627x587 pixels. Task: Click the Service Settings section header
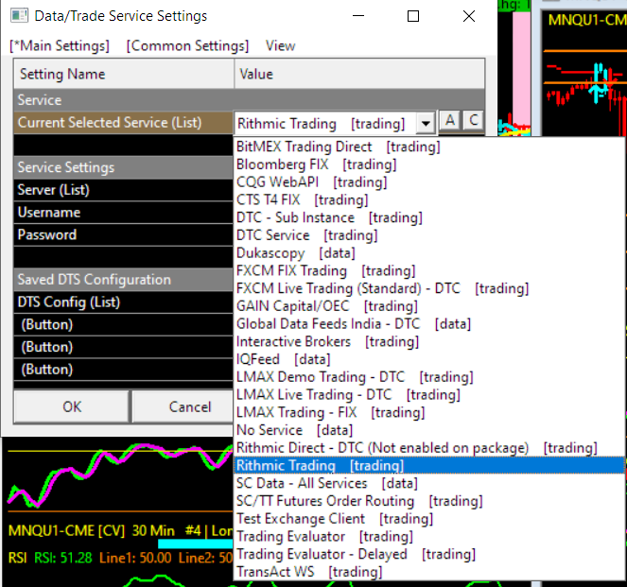(x=124, y=167)
